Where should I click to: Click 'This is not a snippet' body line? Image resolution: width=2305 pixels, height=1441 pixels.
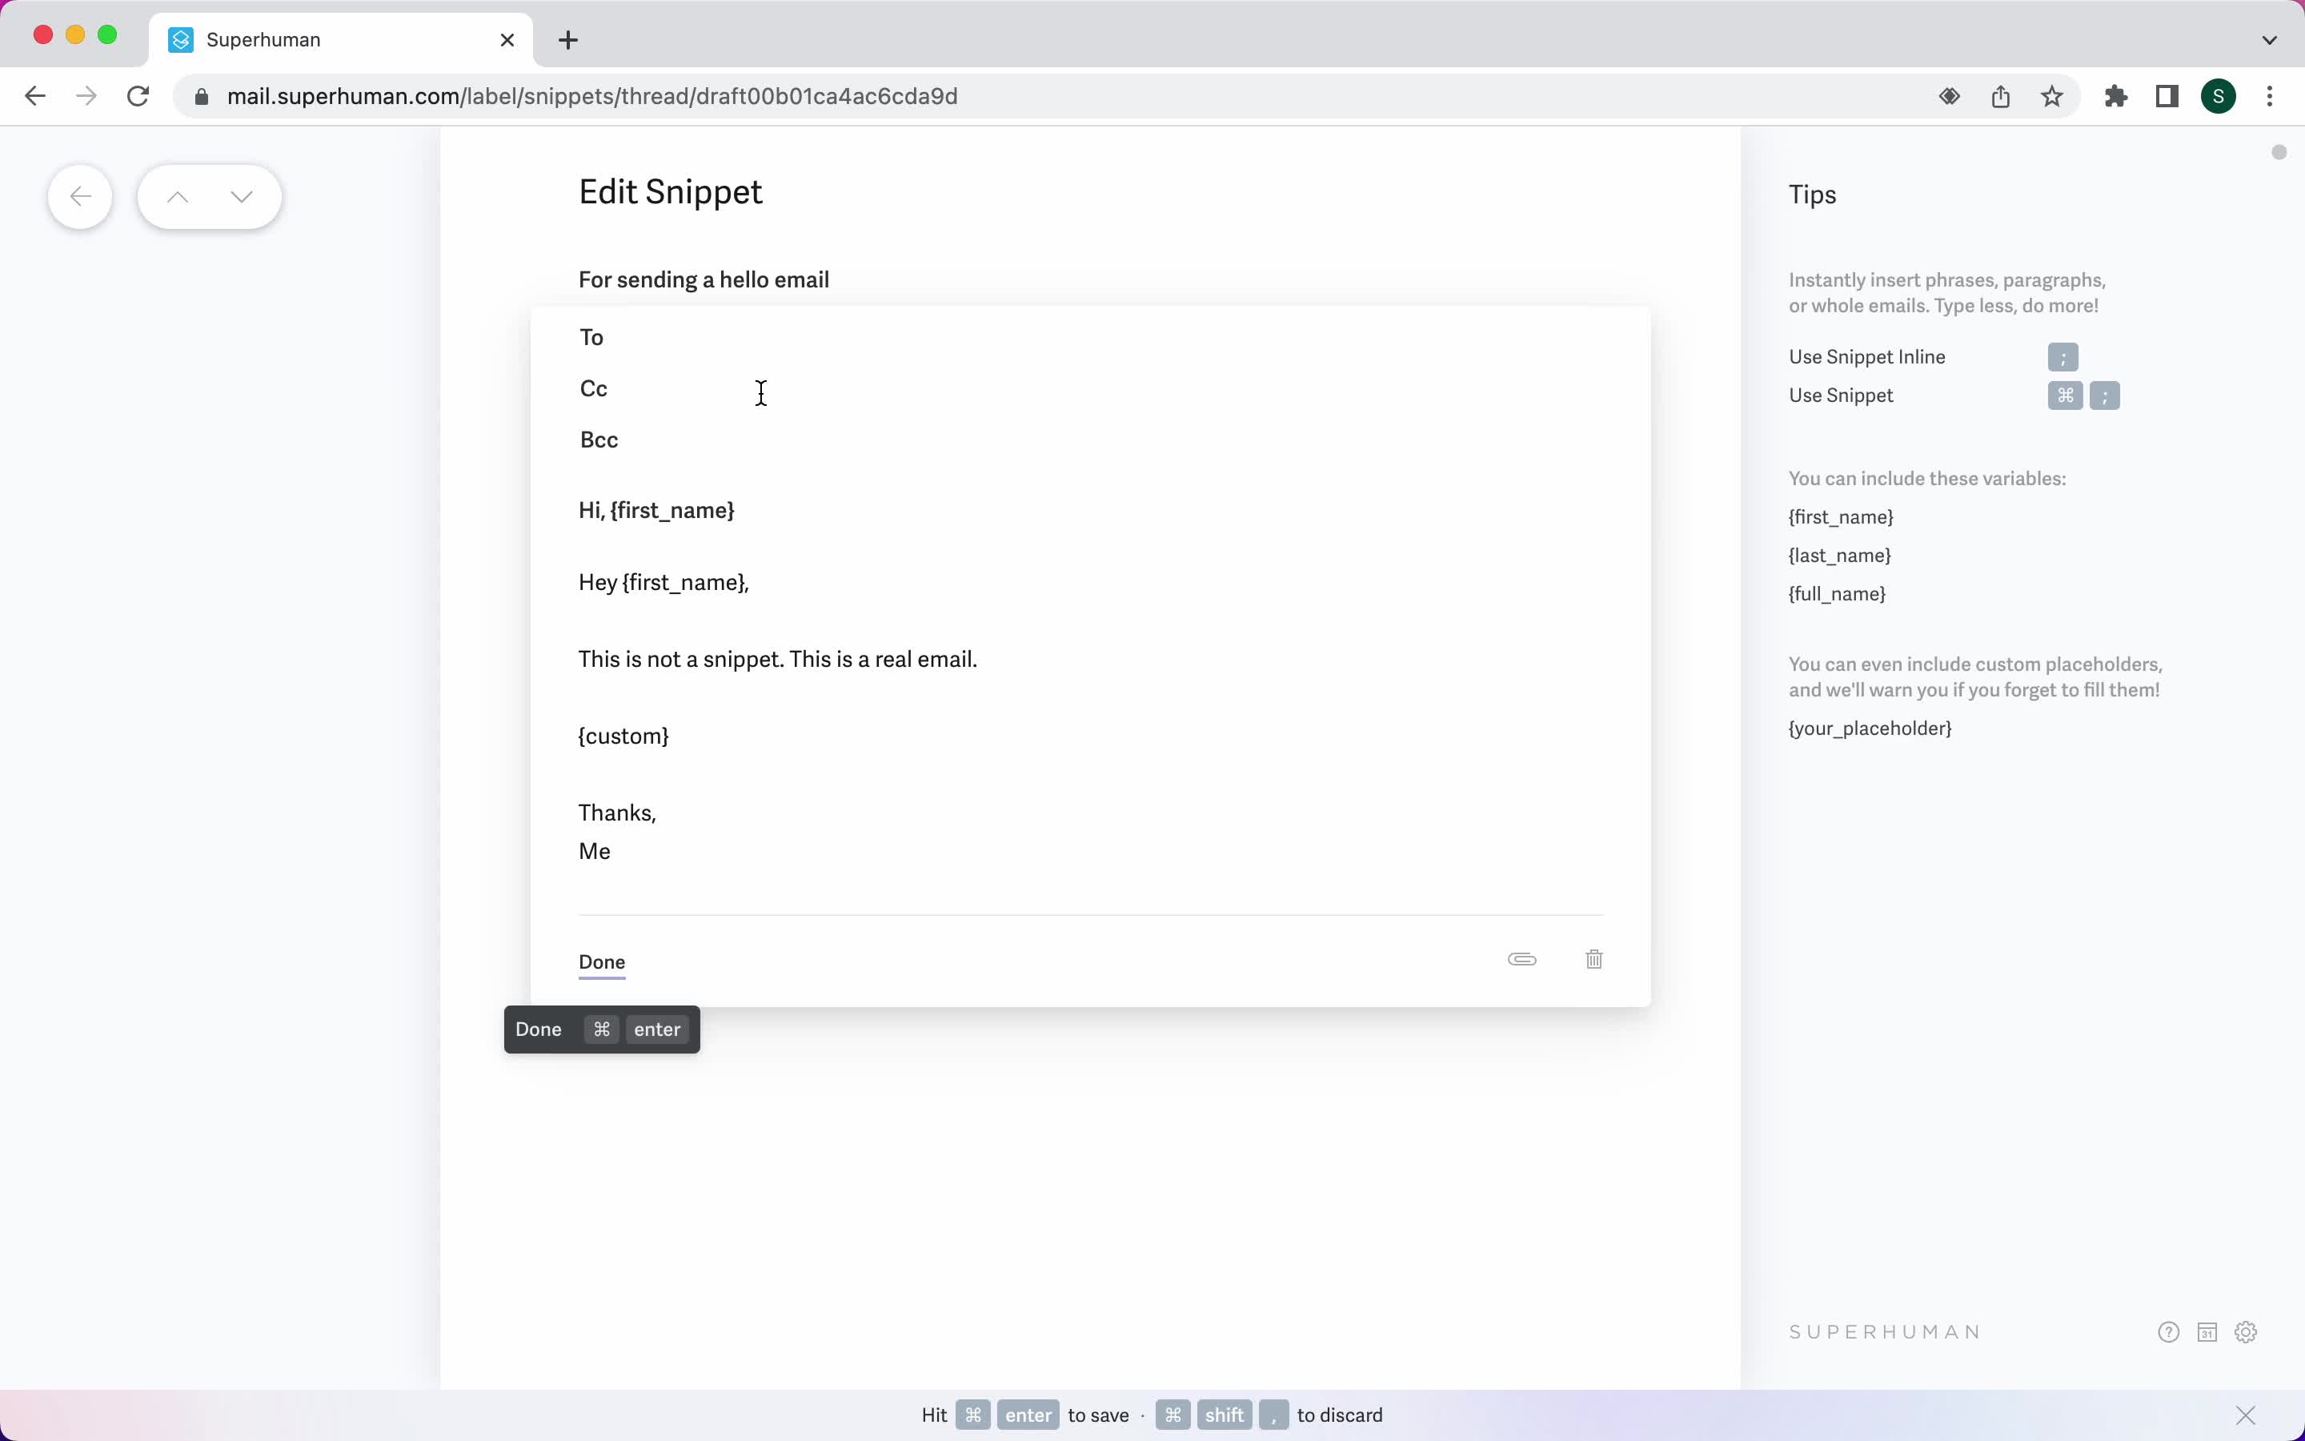(778, 660)
